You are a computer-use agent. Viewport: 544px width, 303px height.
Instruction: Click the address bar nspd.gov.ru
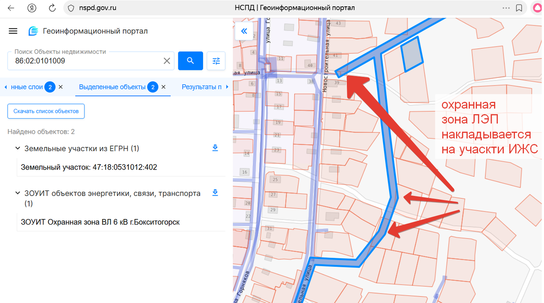(97, 8)
